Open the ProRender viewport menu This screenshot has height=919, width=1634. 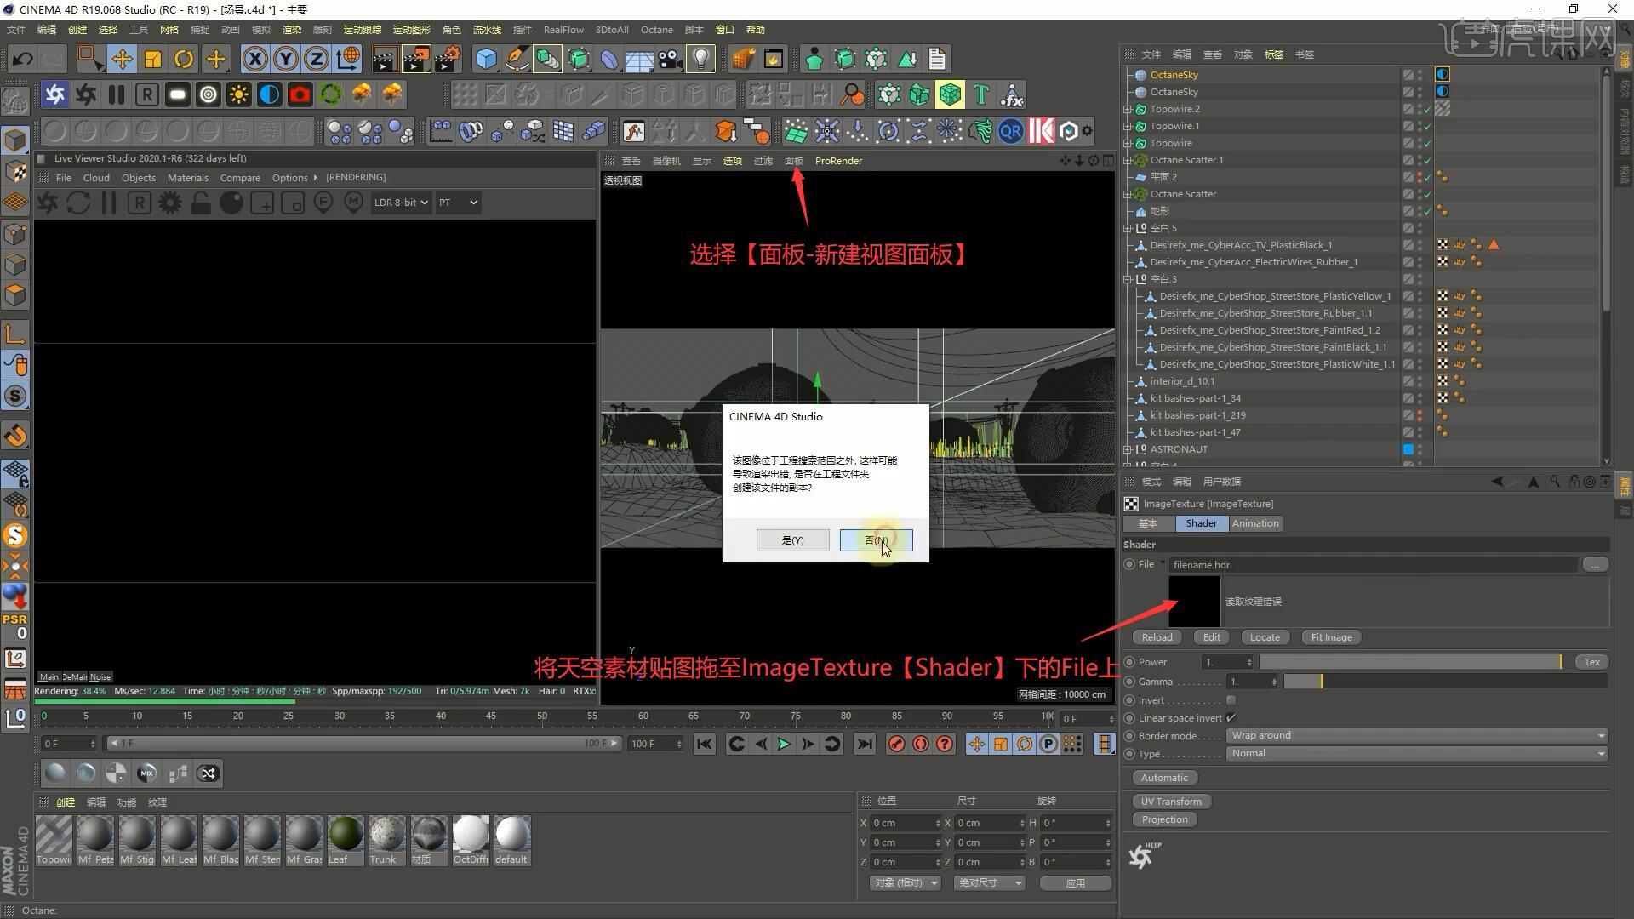(838, 161)
